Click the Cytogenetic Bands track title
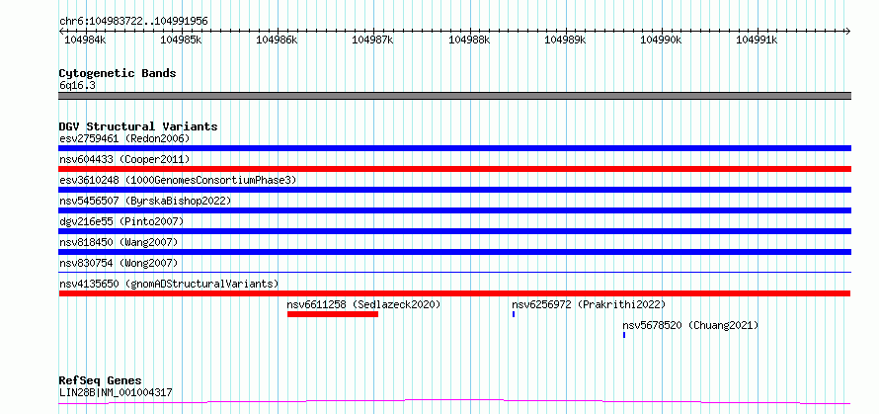This screenshot has height=414, width=879. 118,73
